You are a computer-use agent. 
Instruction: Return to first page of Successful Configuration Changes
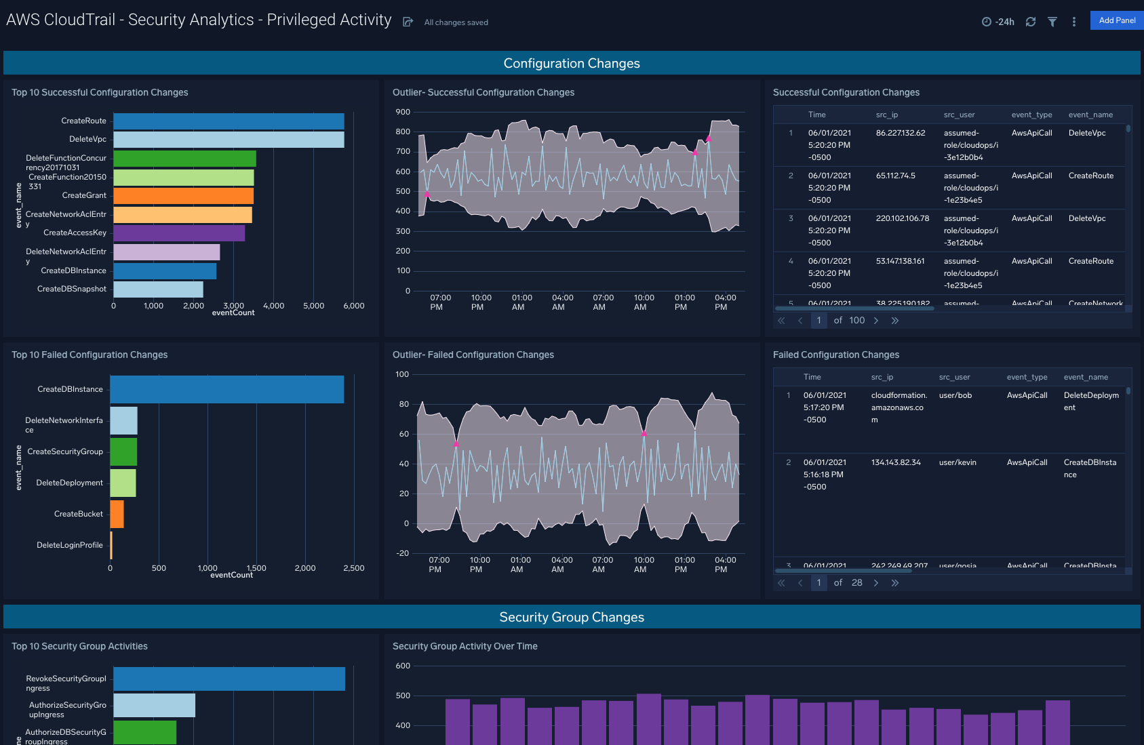pos(781,319)
